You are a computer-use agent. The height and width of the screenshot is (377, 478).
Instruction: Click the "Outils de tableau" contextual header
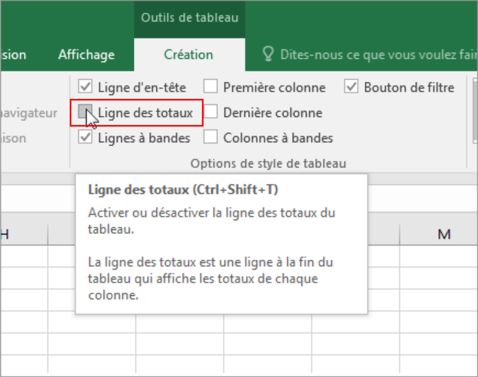tap(189, 17)
